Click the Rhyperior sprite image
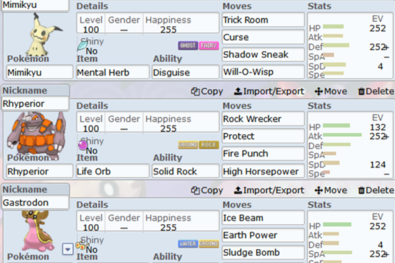The width and height of the screenshot is (395, 263). pos(36,136)
